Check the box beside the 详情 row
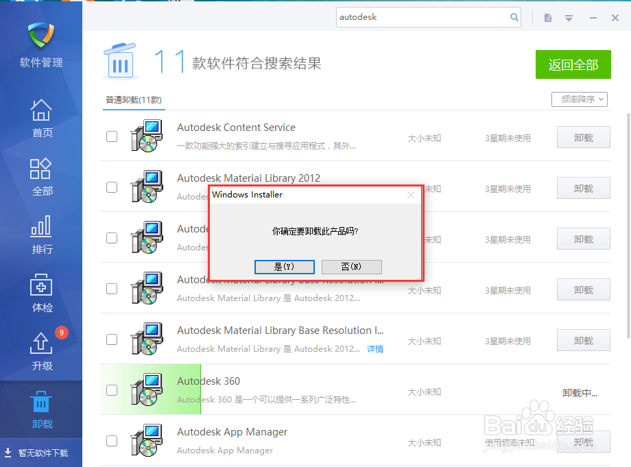Viewport: 631px width, 467px height. (112, 339)
